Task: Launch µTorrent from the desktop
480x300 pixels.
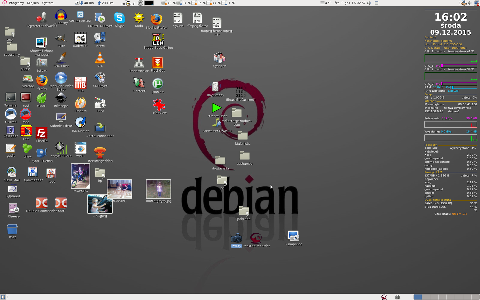Action: tap(158, 84)
